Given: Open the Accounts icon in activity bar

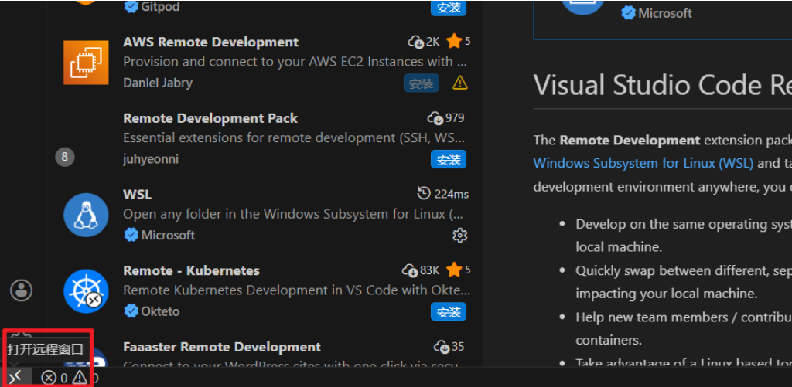Looking at the screenshot, I should click(x=21, y=290).
